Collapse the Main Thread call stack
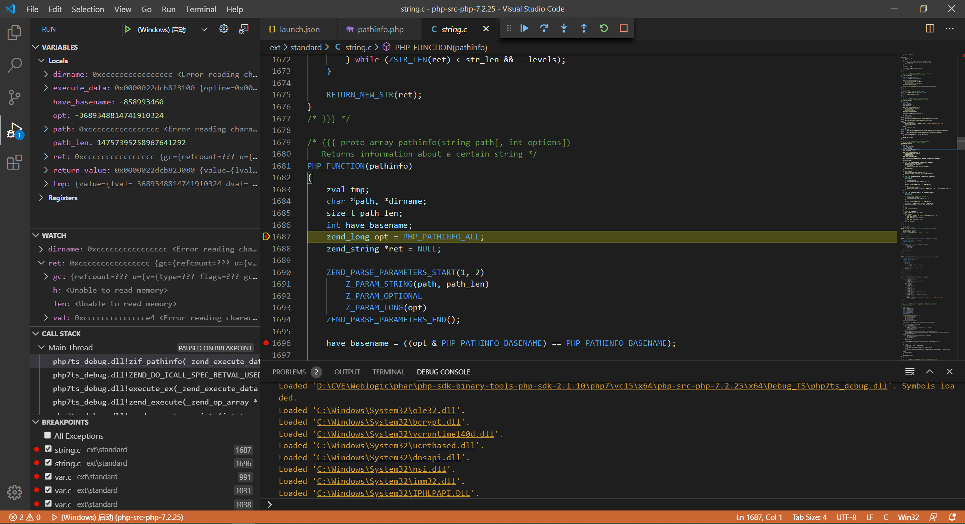 click(41, 347)
